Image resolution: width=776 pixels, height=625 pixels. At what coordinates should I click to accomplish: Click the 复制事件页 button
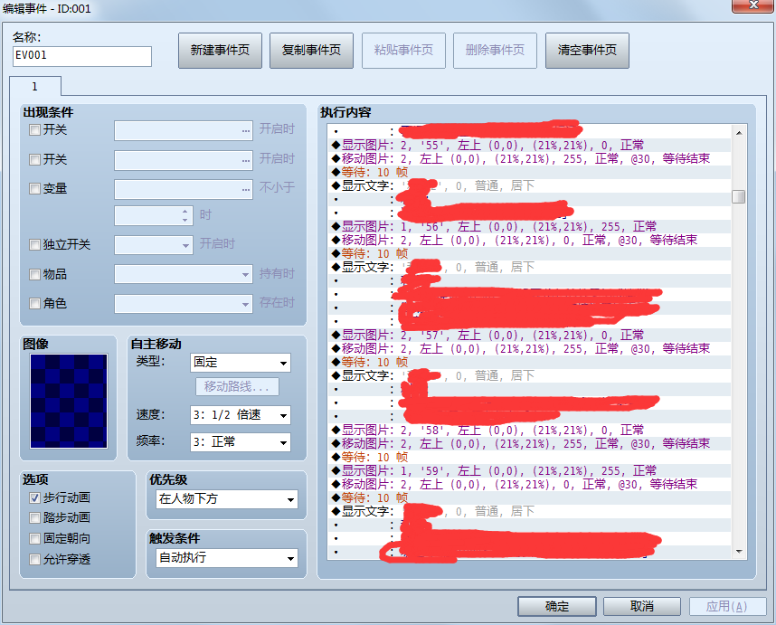(311, 51)
